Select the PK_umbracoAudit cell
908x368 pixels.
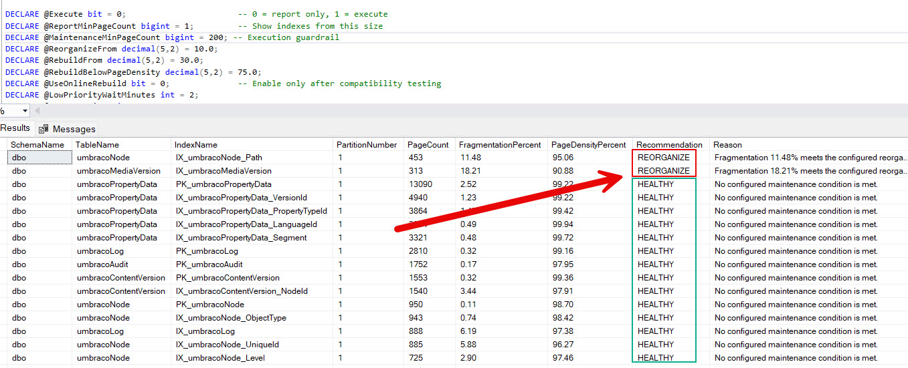[x=252, y=264]
